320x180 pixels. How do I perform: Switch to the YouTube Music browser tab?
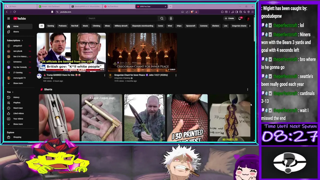coord(118,6)
